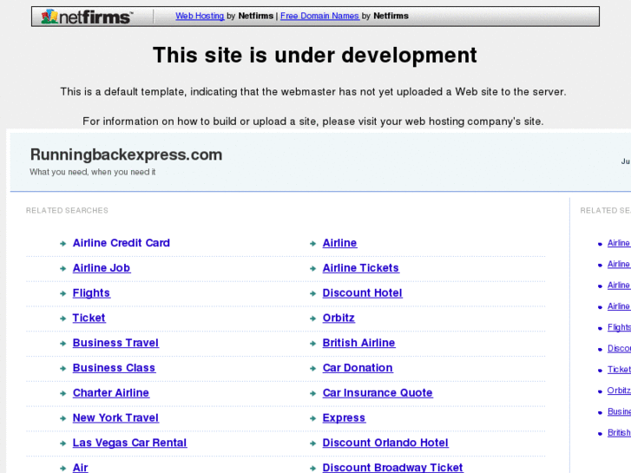The height and width of the screenshot is (473, 631).
Task: Click the Netfirms logo
Action: pyautogui.click(x=87, y=16)
